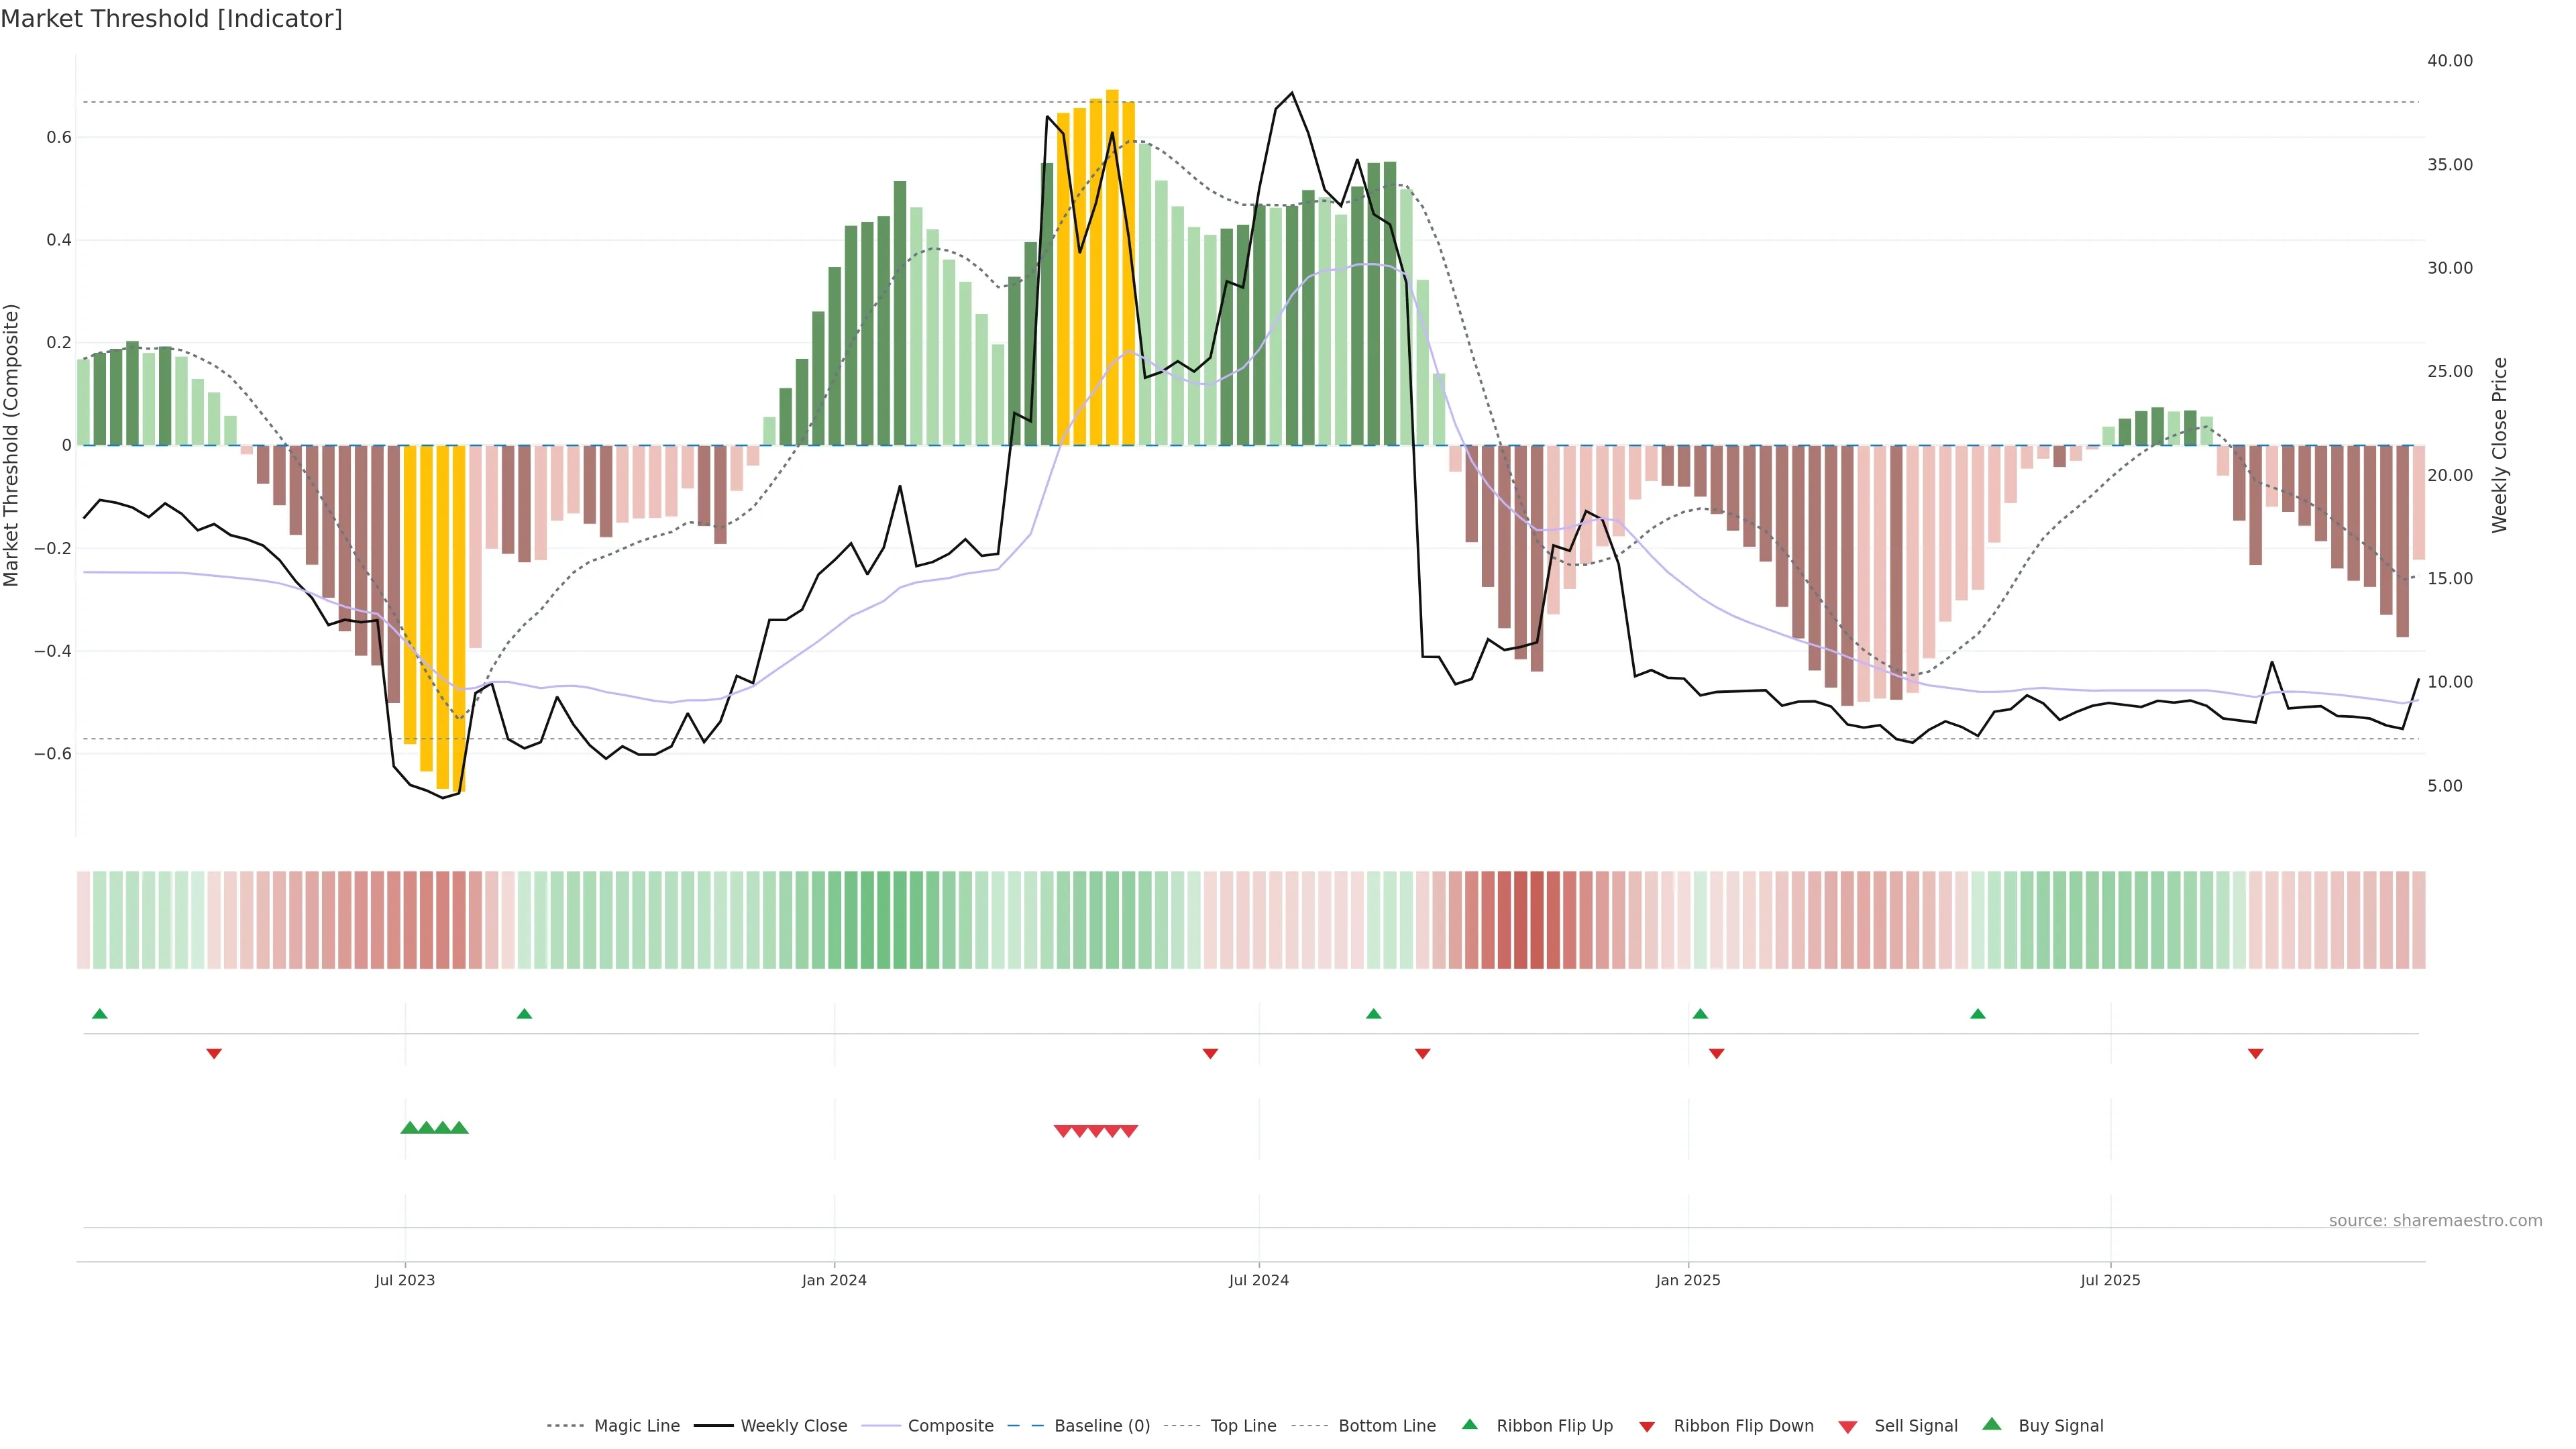
Task: Click the Jul 2025 x-axis label
Action: click(2110, 1280)
